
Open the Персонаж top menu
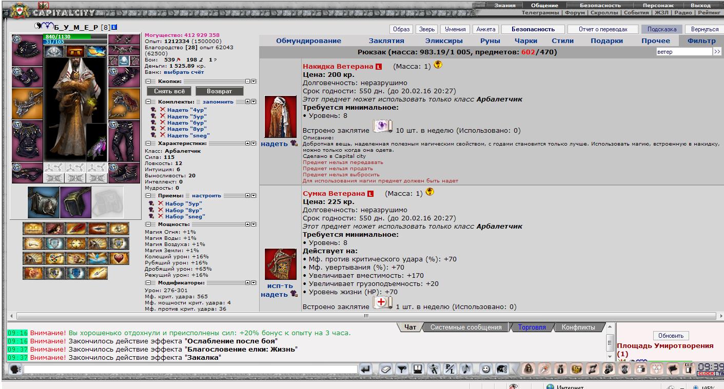[658, 5]
